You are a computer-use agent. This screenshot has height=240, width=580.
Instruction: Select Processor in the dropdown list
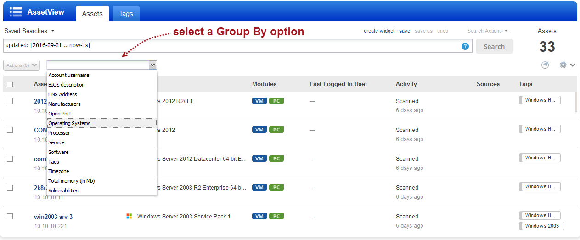pyautogui.click(x=102, y=133)
